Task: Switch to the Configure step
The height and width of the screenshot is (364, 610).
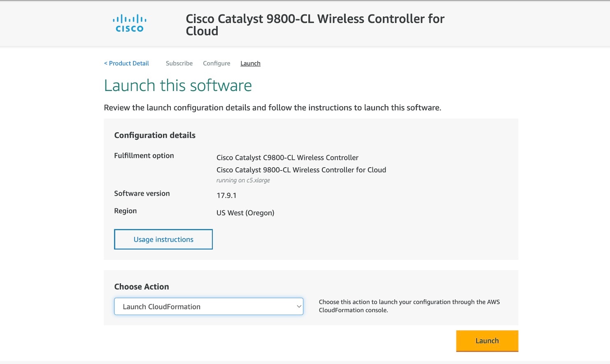Action: coord(217,63)
